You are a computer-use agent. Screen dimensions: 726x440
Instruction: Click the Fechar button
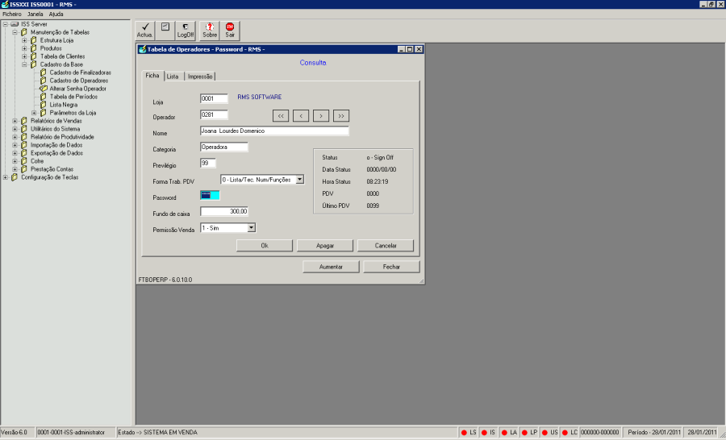pyautogui.click(x=392, y=267)
